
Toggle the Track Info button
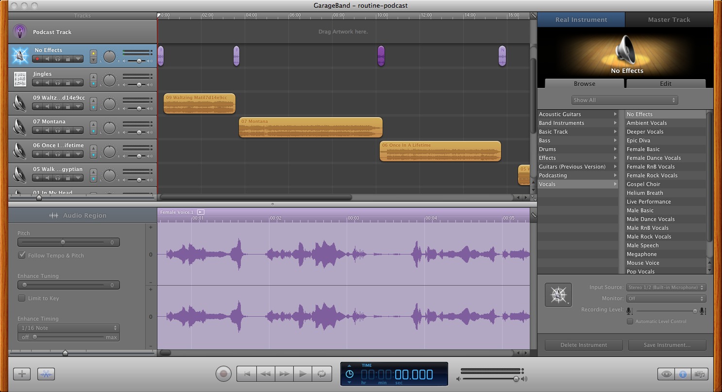click(683, 374)
